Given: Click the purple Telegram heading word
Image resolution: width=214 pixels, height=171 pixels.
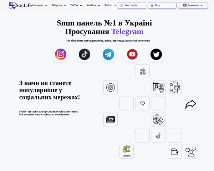Looking at the screenshot, I should [127, 32].
